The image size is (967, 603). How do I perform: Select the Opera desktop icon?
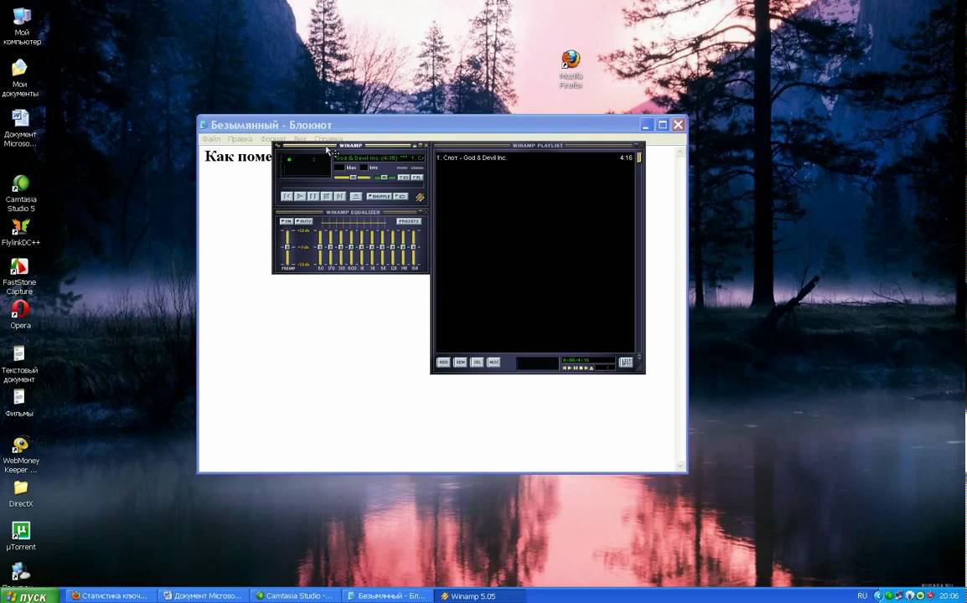(20, 314)
